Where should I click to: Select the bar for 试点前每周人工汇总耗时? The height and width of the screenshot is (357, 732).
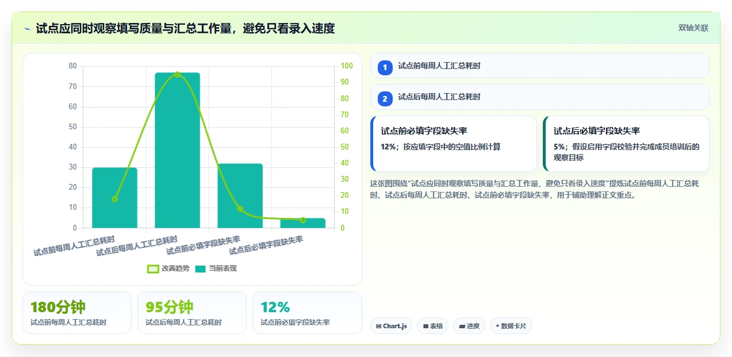click(114, 198)
